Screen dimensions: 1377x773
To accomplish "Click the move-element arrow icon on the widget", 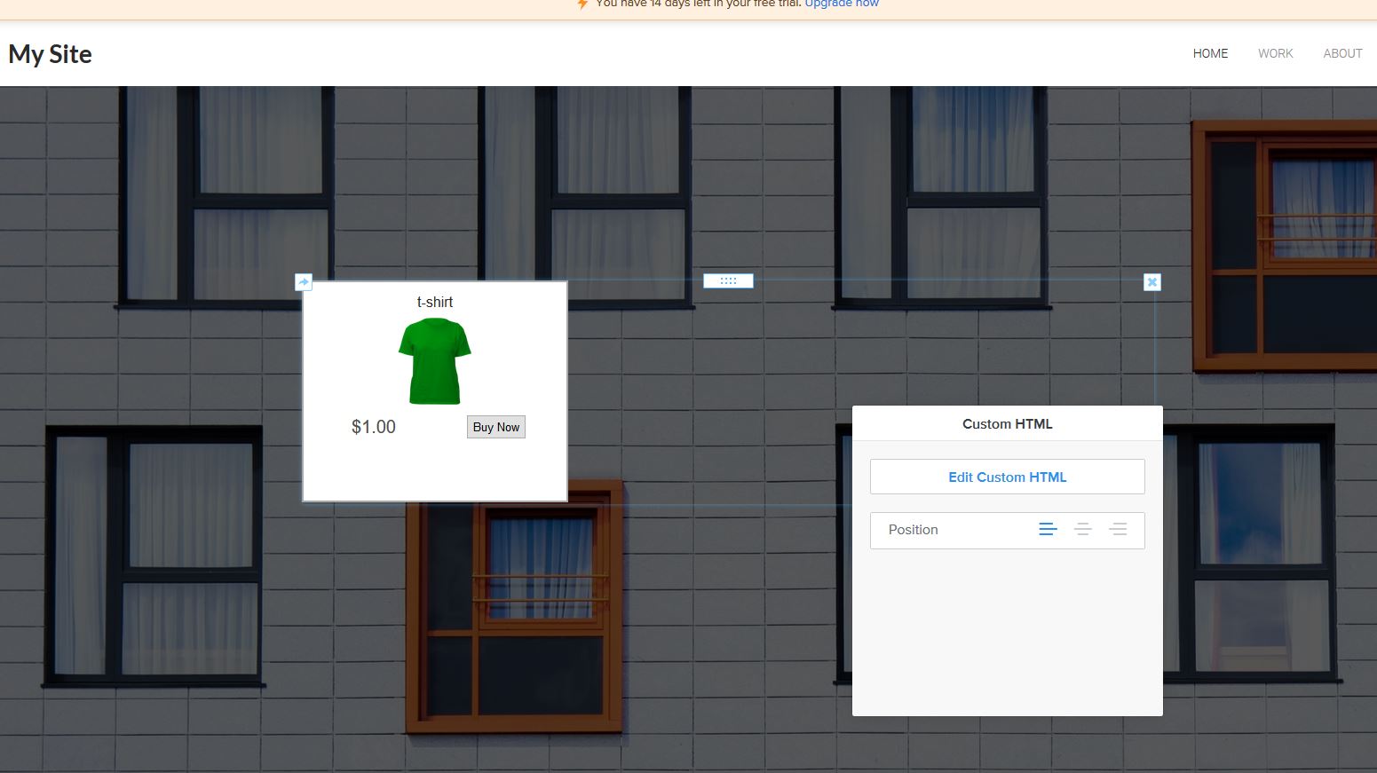I will click(x=303, y=282).
